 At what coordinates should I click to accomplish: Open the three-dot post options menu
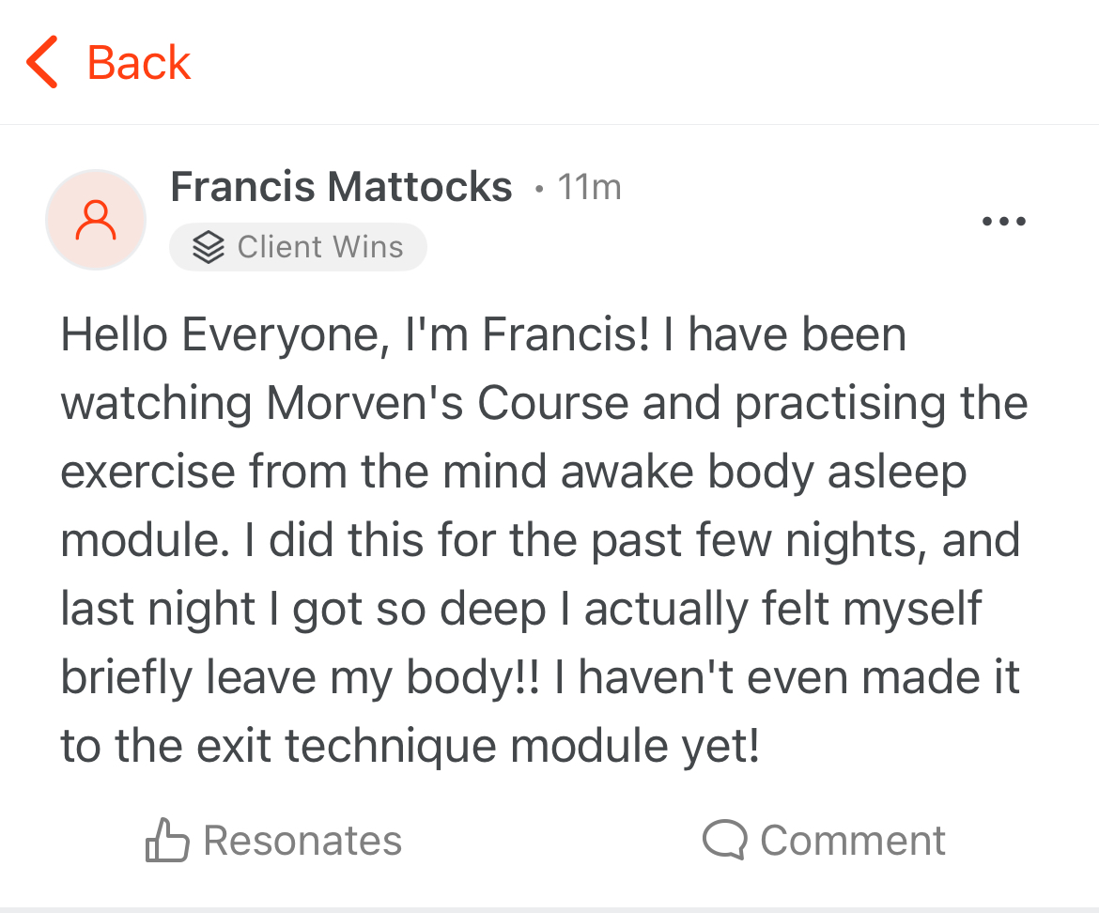(1004, 221)
